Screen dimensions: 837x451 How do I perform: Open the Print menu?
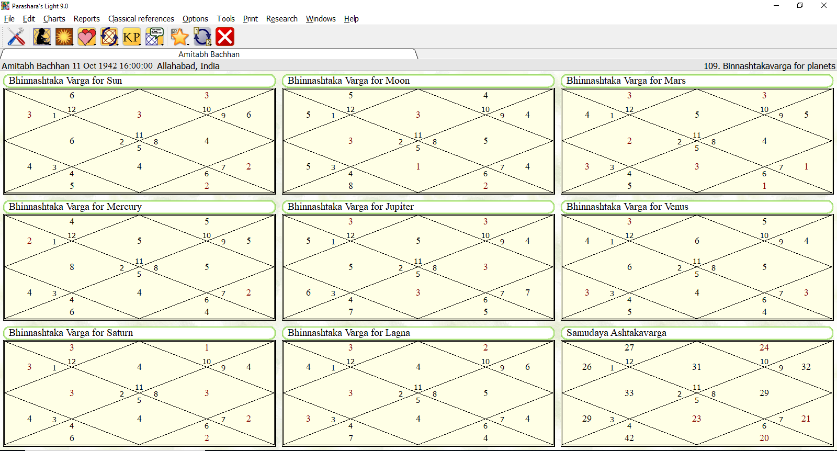click(x=251, y=19)
